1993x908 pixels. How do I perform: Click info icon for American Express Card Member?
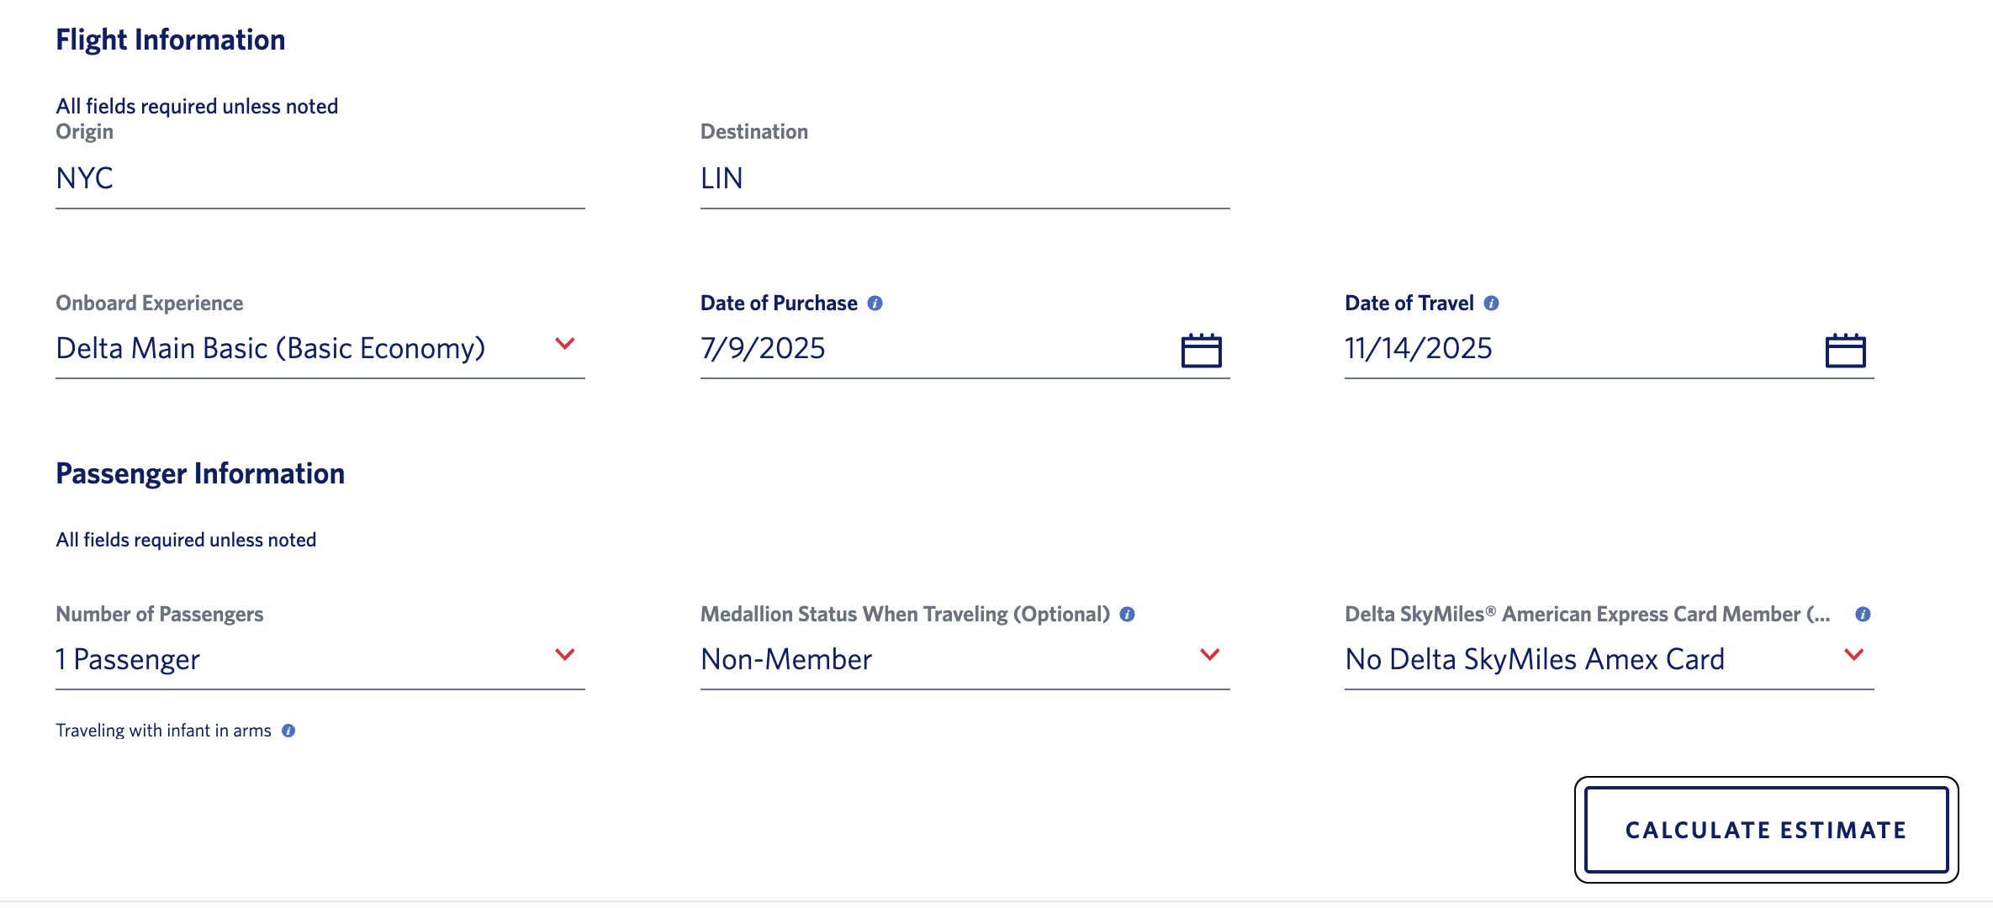point(1863,615)
